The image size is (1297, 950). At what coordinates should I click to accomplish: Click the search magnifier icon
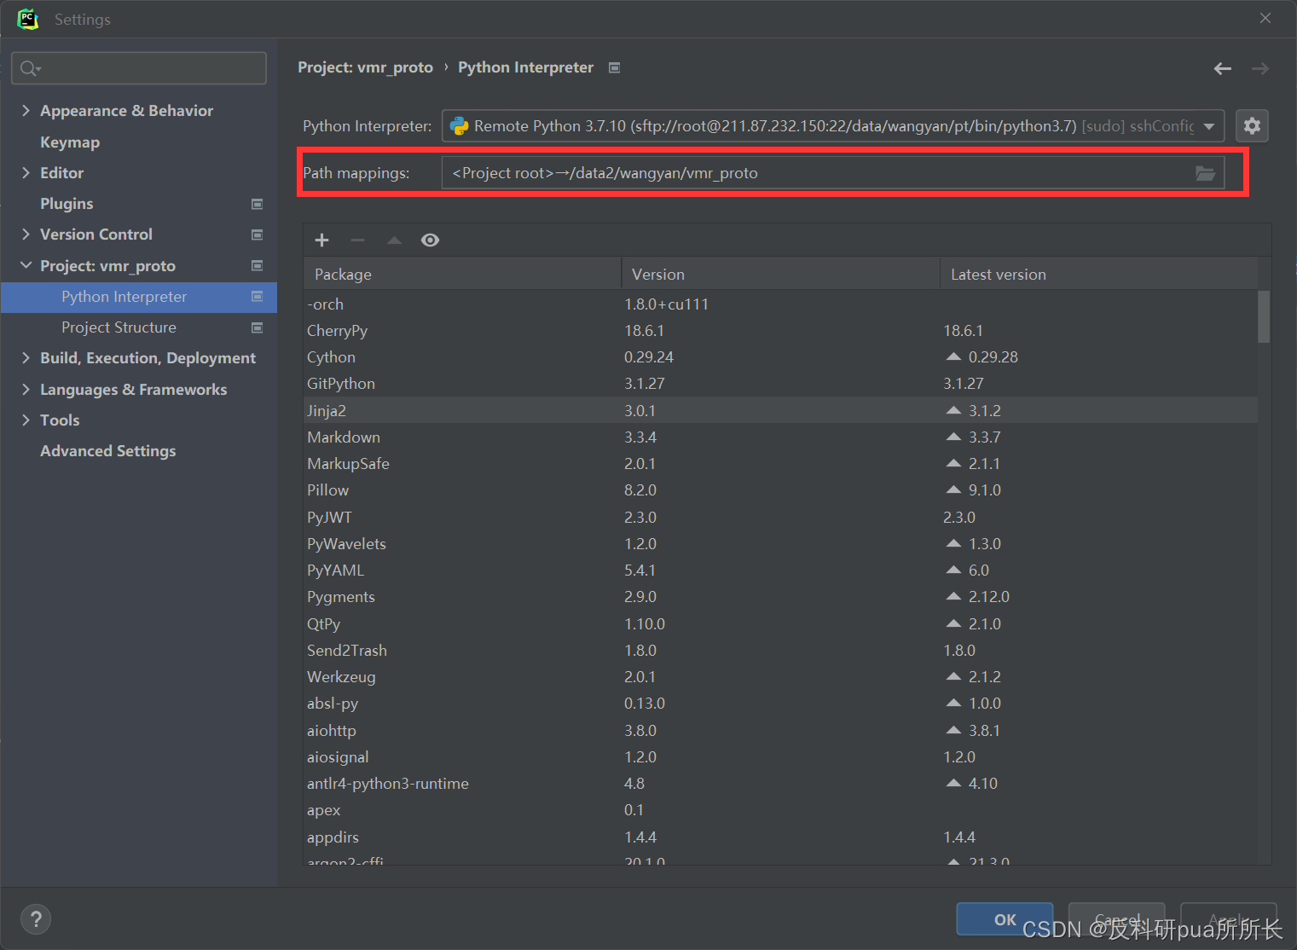tap(30, 68)
